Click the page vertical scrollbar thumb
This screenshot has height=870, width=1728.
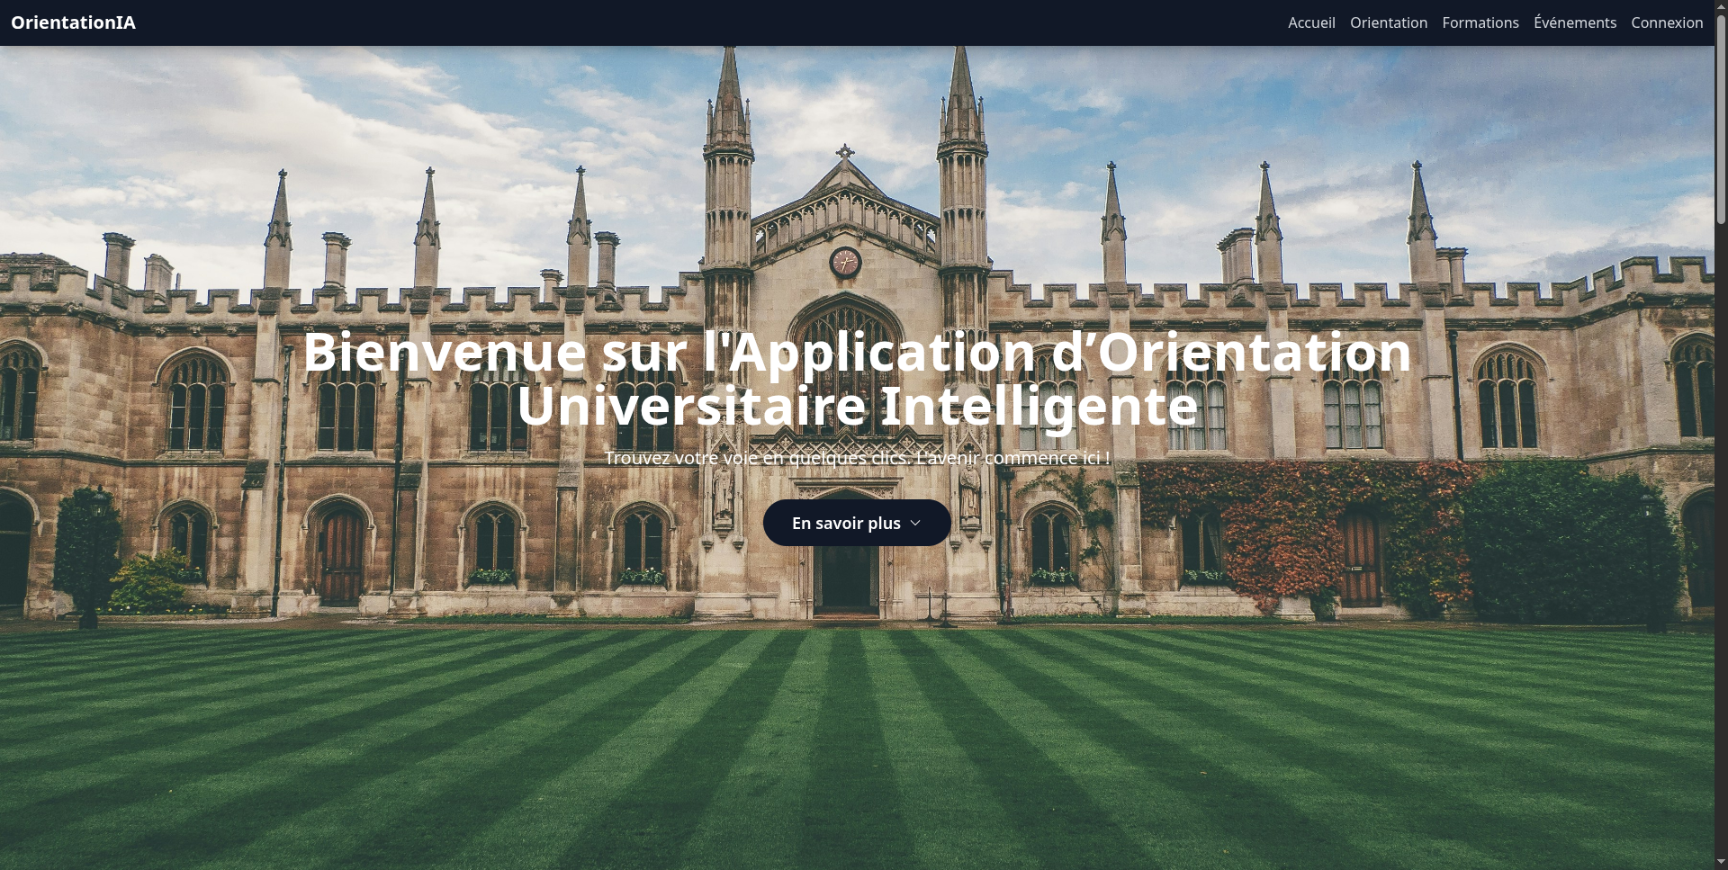[1721, 119]
